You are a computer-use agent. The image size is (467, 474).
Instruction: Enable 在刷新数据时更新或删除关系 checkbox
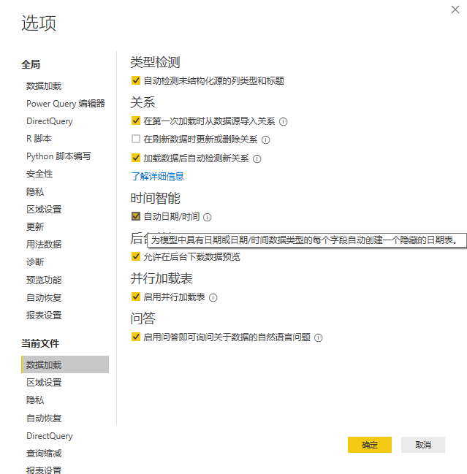[x=136, y=139]
